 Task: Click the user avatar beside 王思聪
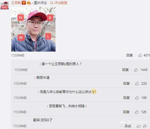pyautogui.click(x=5, y=5)
